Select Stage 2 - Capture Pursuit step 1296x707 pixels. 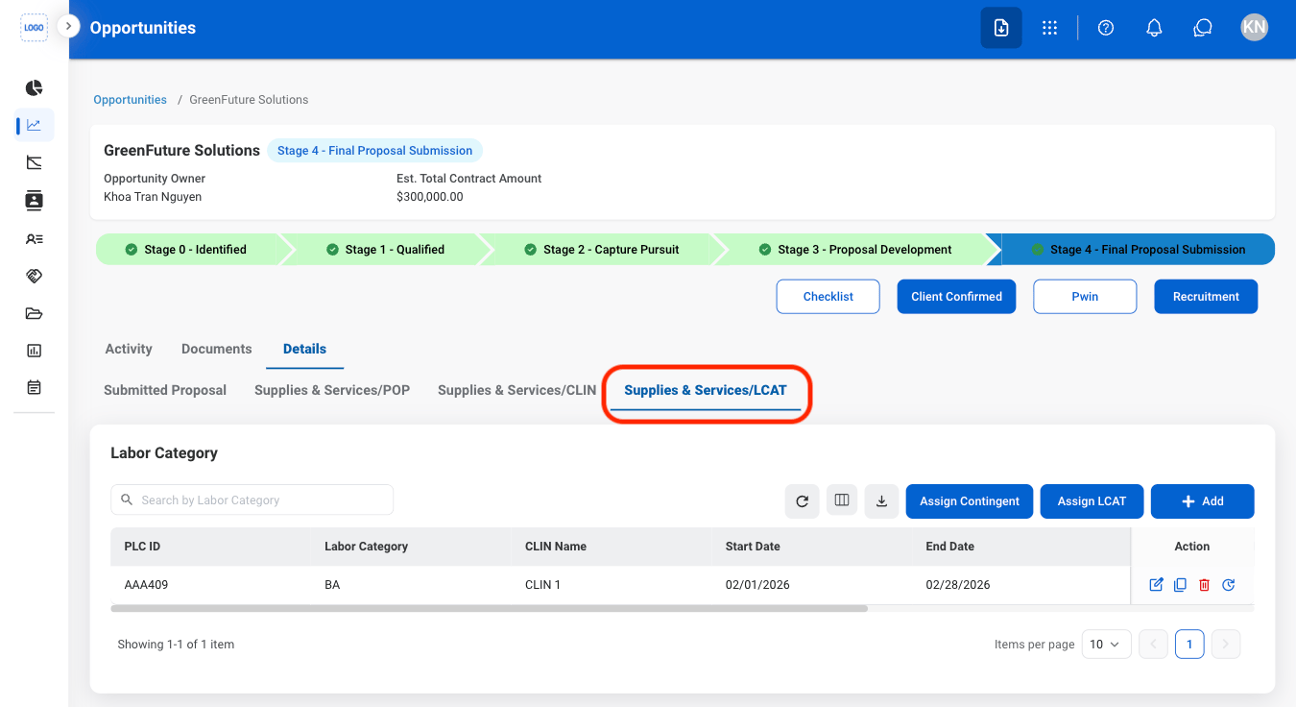click(x=601, y=250)
